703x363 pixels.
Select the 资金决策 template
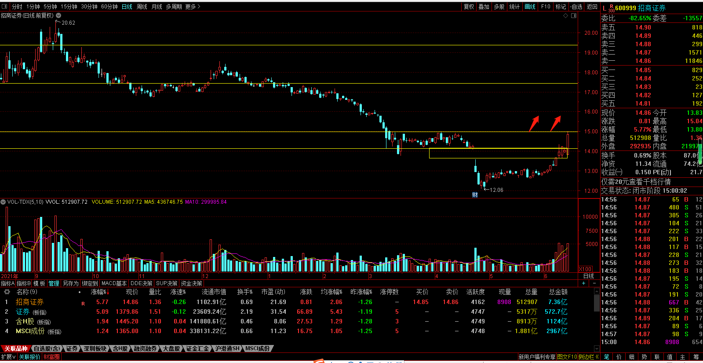192,283
